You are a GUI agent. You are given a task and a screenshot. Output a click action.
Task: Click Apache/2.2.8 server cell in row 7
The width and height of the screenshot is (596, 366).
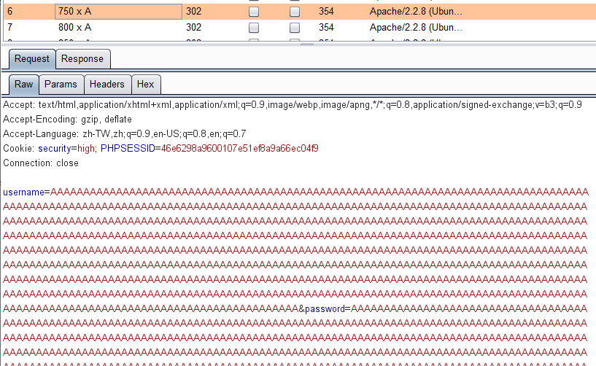[x=417, y=28]
